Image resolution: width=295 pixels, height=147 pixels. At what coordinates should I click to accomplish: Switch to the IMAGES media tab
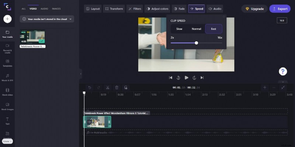(56, 8)
